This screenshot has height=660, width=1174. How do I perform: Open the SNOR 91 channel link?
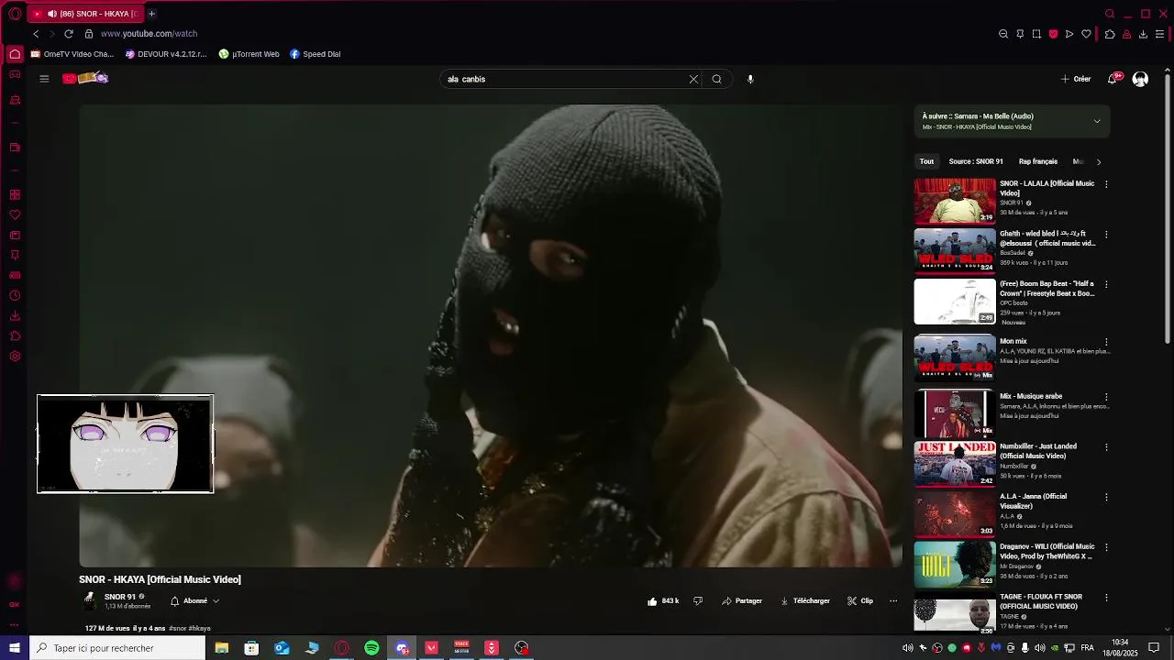click(120, 597)
